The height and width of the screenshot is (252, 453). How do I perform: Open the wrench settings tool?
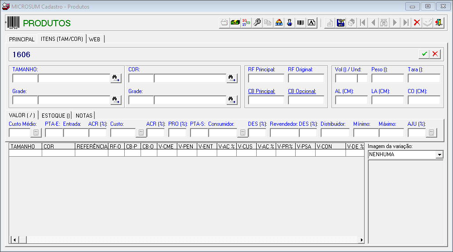[x=257, y=23]
